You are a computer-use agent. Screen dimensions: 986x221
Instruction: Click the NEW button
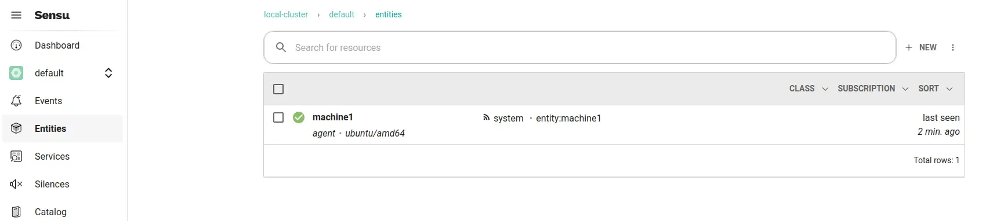tap(920, 47)
